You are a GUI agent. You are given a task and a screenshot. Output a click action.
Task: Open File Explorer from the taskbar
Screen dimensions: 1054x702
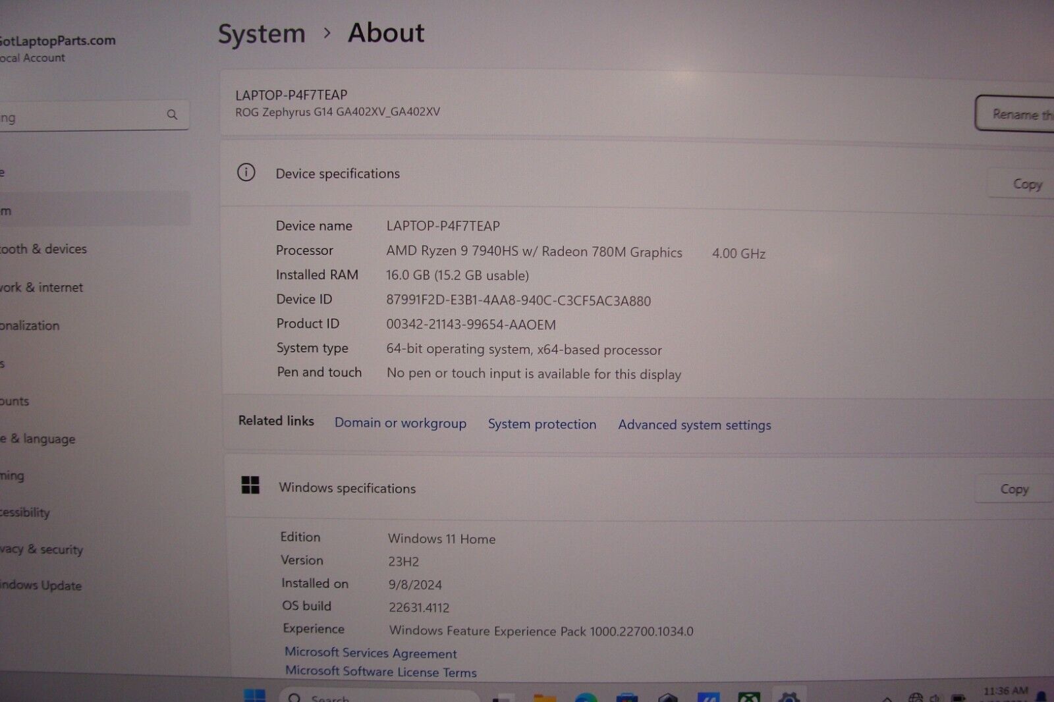click(545, 697)
